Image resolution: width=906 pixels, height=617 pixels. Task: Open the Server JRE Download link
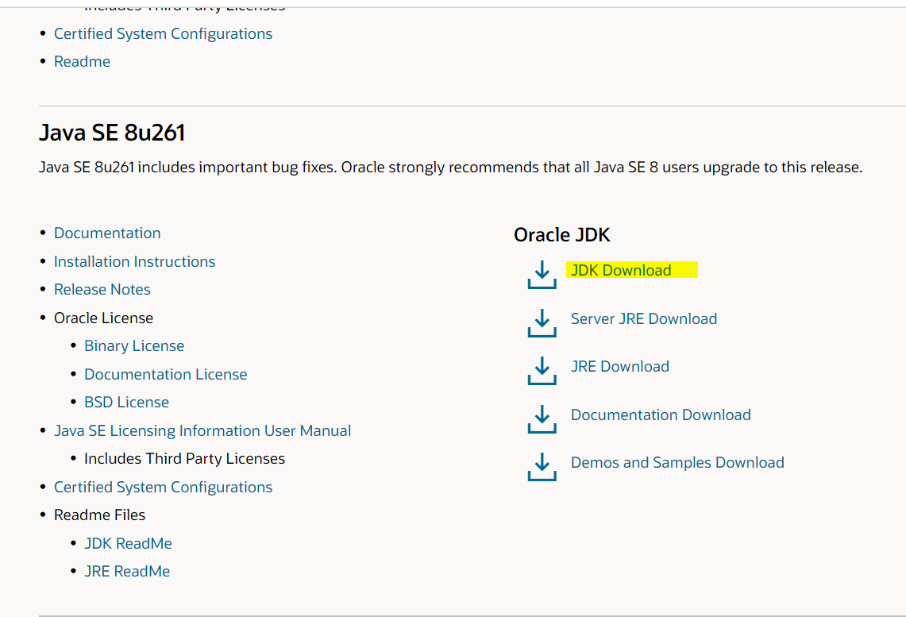[644, 319]
